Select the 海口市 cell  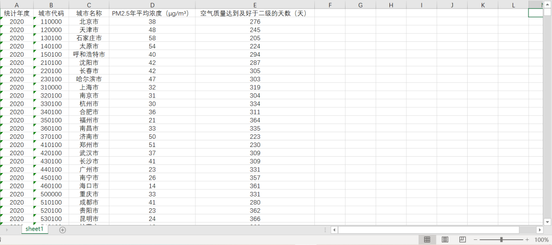pos(89,186)
